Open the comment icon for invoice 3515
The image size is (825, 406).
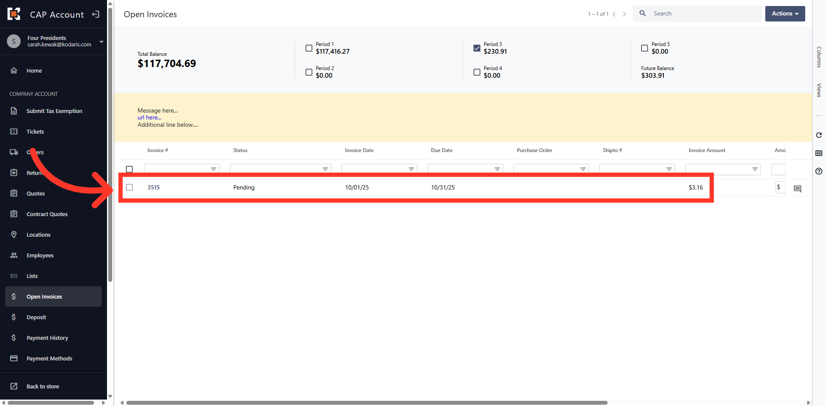(797, 189)
